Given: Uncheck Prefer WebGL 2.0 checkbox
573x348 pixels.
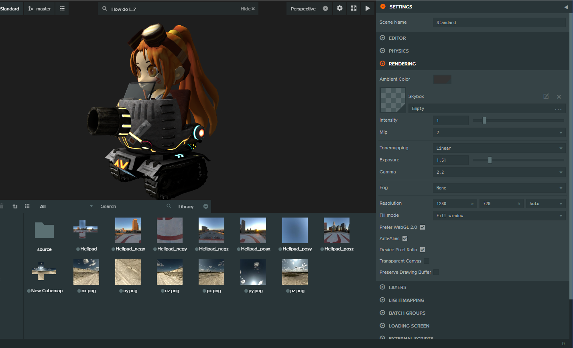Looking at the screenshot, I should pos(422,227).
